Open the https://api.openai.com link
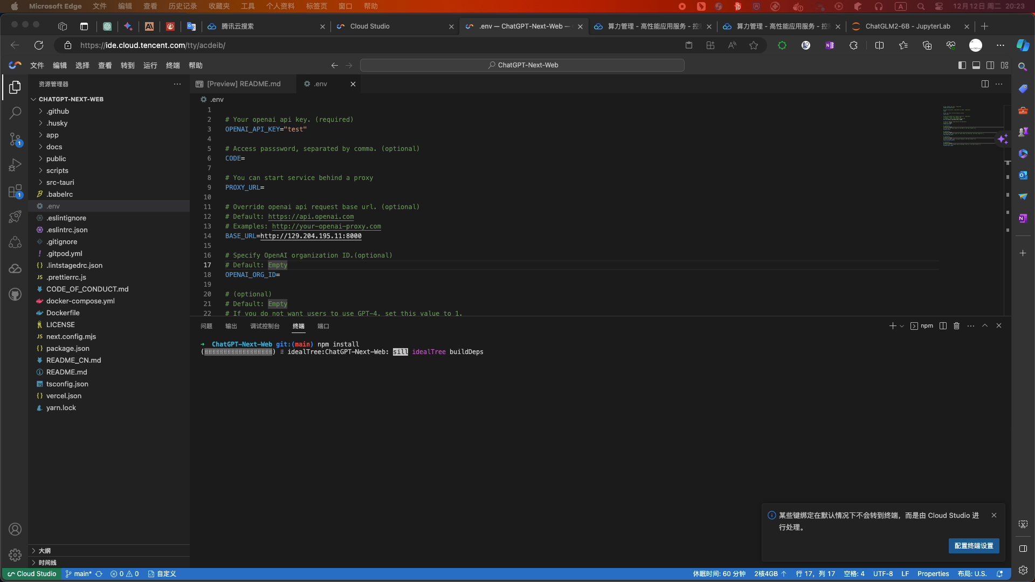Viewport: 1035px width, 582px height. coord(311,217)
